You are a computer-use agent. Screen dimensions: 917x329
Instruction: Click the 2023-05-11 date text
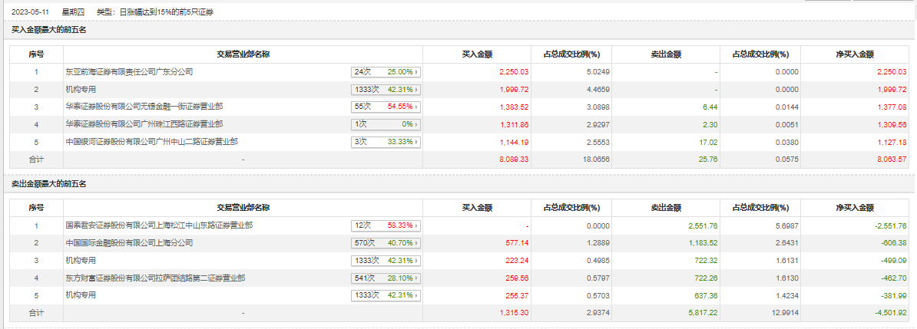[x=30, y=13]
